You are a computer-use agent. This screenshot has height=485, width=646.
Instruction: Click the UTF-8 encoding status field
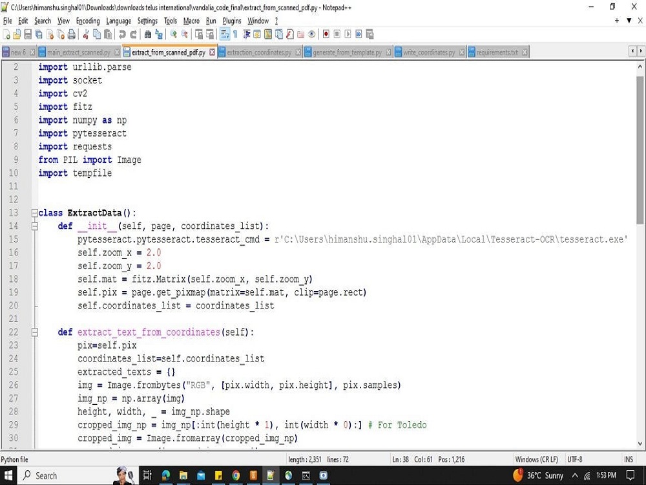pos(574,459)
